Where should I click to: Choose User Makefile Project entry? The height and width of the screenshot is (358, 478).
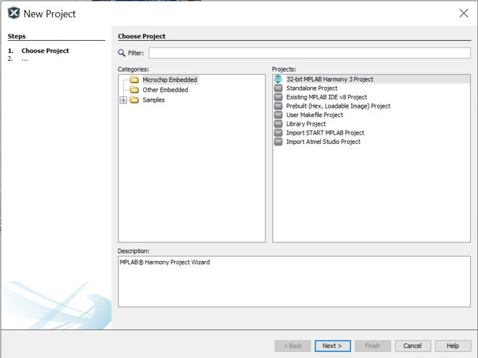tap(315, 115)
